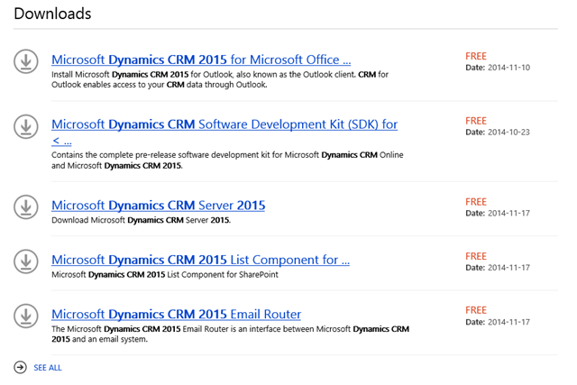Click download icon for CRM 2015 Email Router
Image resolution: width=577 pixels, height=385 pixels.
click(x=27, y=316)
